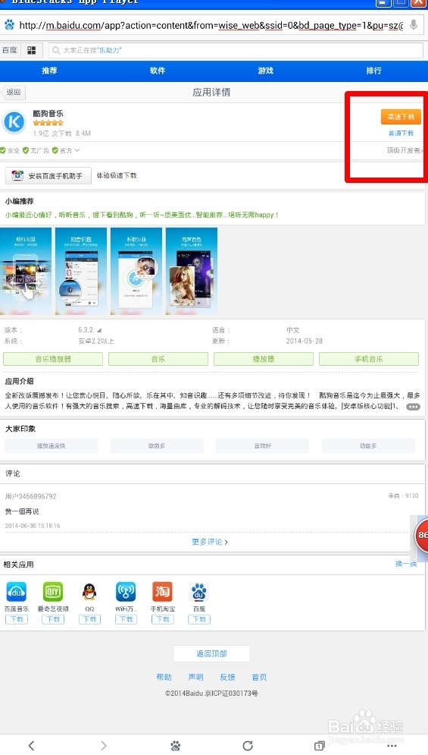428x755 pixels.
Task: Click the 爱奇艺视频 app icon
Action: 53,592
